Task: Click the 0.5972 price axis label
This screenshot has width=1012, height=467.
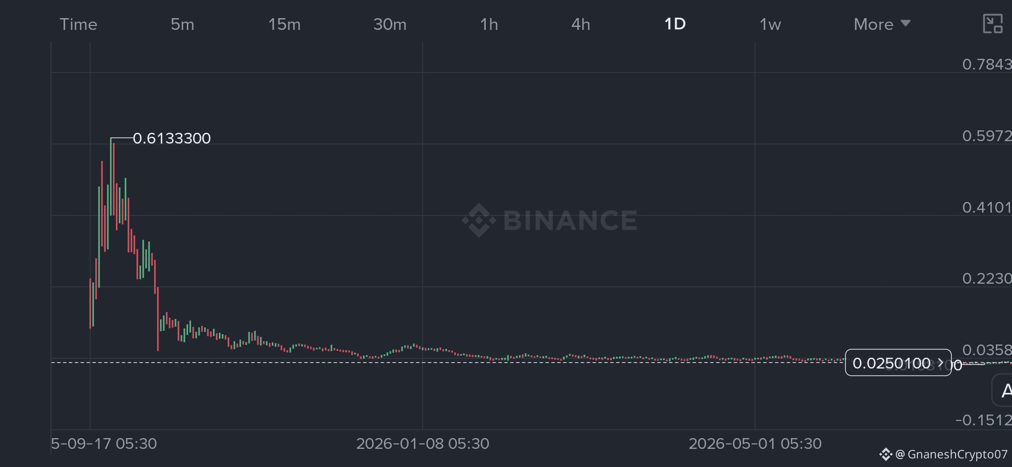Action: 987,136
